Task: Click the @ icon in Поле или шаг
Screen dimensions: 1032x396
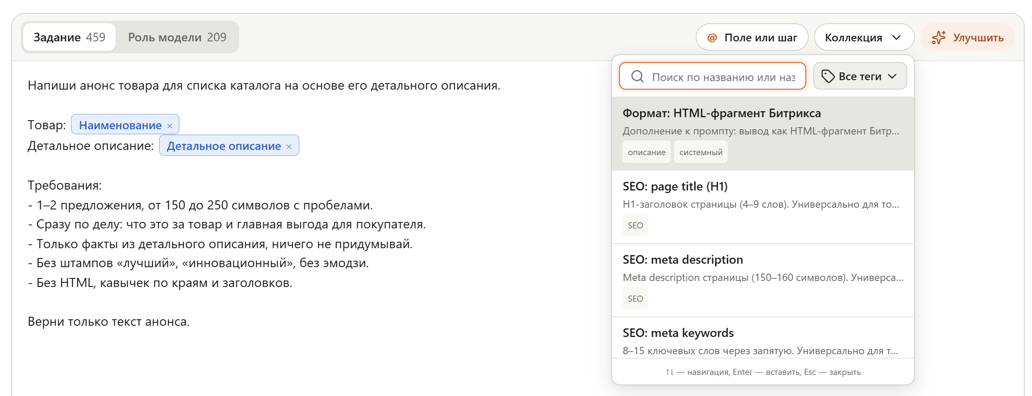Action: [x=712, y=38]
